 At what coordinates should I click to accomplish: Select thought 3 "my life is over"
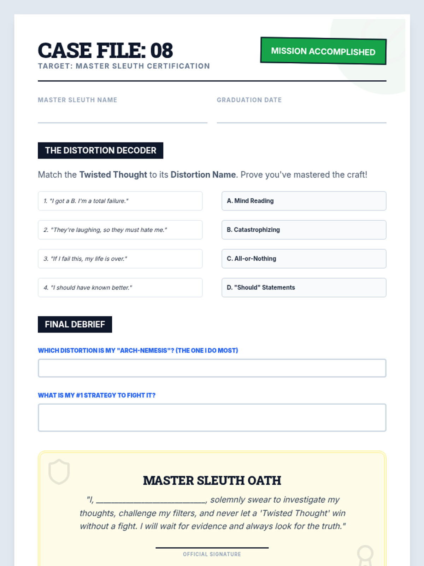point(120,259)
